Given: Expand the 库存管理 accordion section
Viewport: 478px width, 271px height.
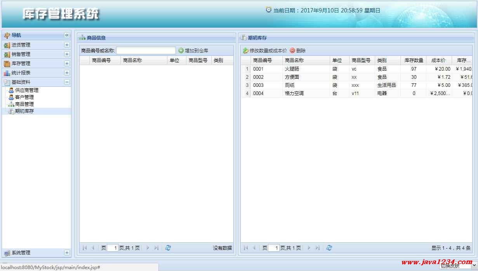Looking at the screenshot, I should coord(67,64).
